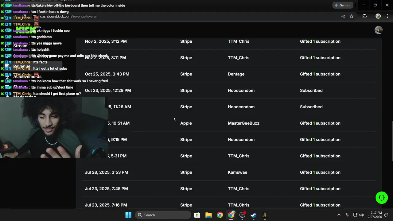
Task: Open the notification center icon
Action: click(387, 215)
